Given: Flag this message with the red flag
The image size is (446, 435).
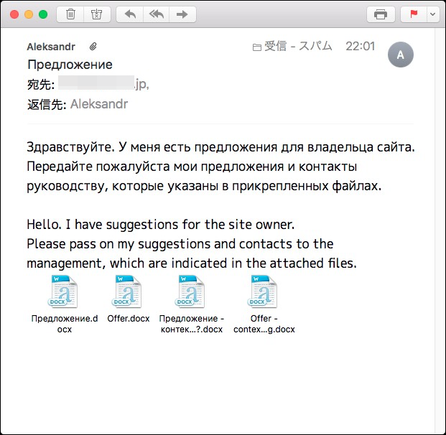Looking at the screenshot, I should (x=414, y=14).
